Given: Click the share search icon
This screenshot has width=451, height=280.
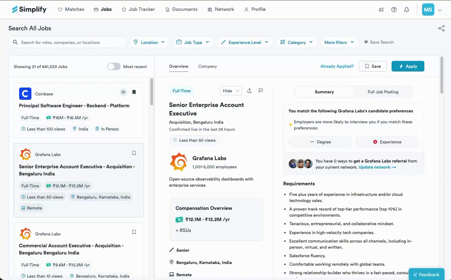Looking at the screenshot, I should (441, 28).
